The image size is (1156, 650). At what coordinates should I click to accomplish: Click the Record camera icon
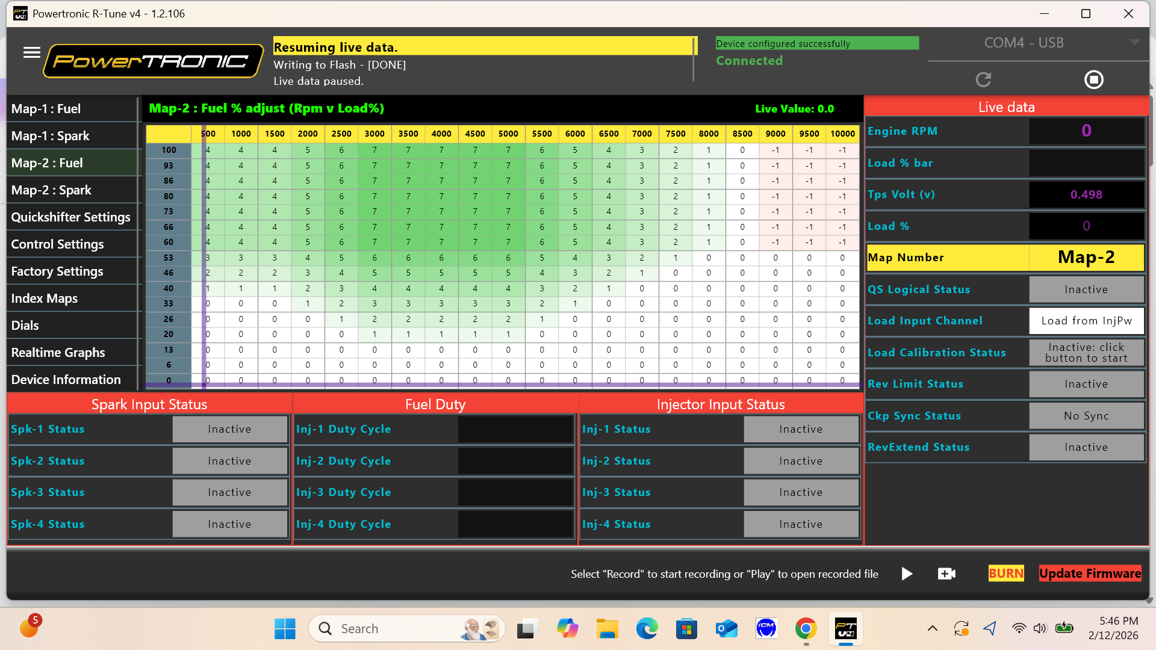click(946, 574)
